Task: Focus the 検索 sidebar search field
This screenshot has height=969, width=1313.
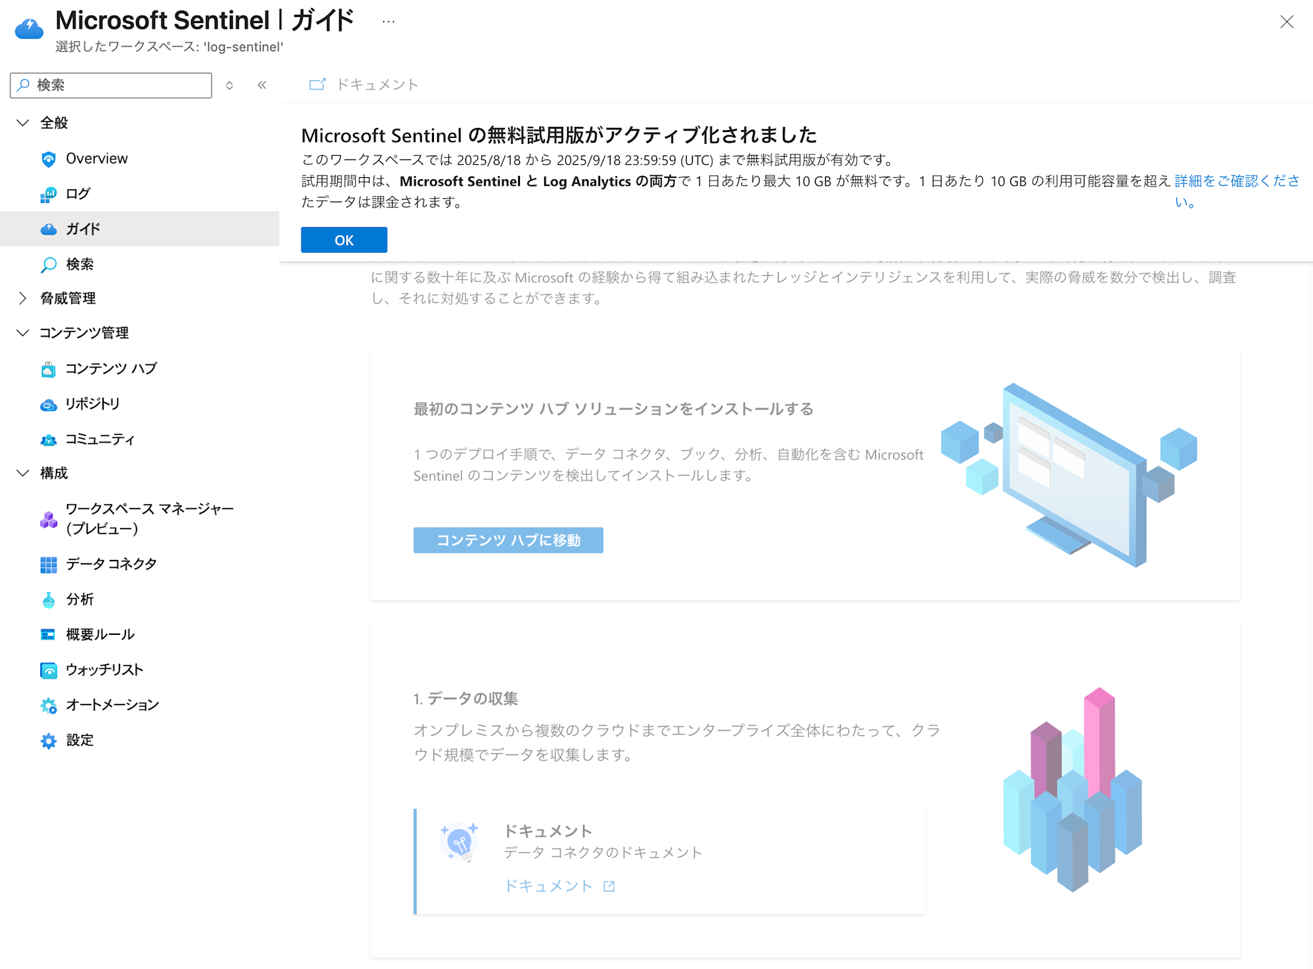Action: 111,85
